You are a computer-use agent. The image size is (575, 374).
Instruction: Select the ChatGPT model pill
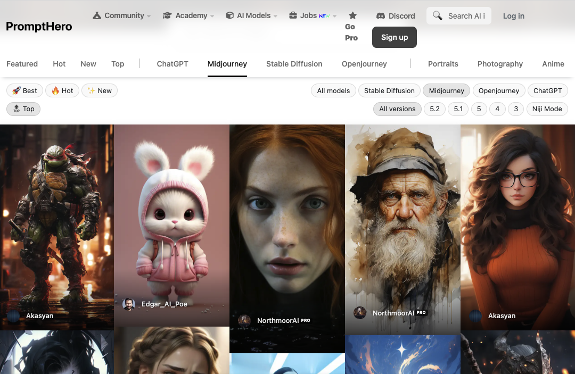(547, 90)
